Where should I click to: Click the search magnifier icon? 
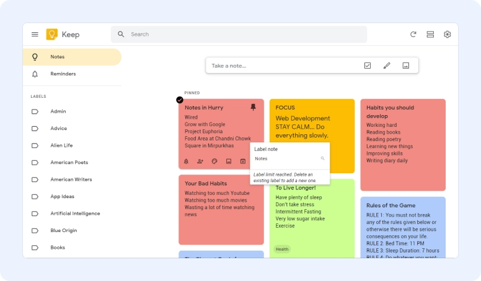coord(121,34)
